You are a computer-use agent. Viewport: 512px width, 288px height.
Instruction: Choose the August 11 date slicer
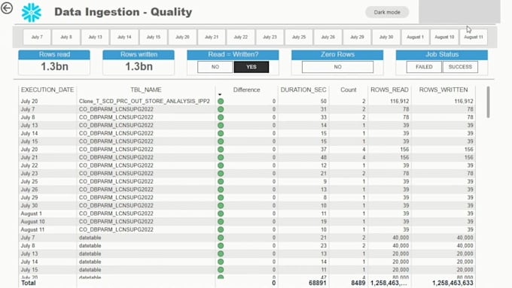pyautogui.click(x=474, y=37)
